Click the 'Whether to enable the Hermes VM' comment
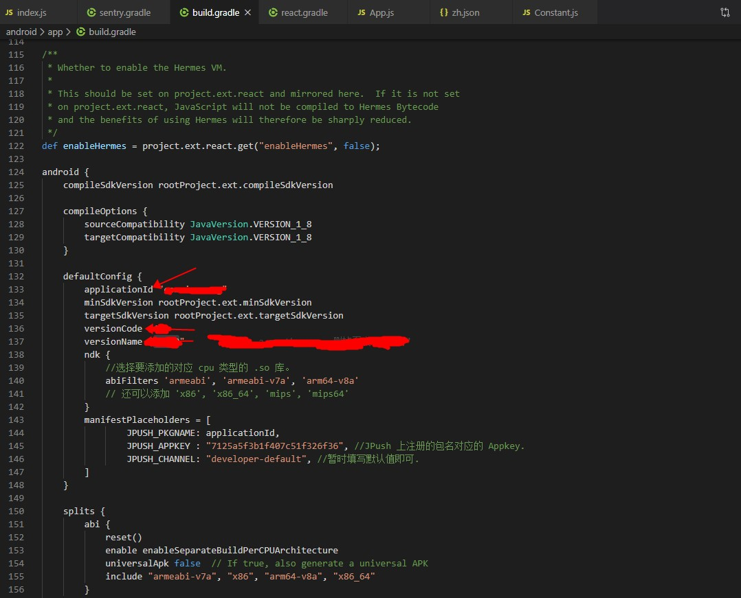The width and height of the screenshot is (741, 598). pyautogui.click(x=142, y=67)
